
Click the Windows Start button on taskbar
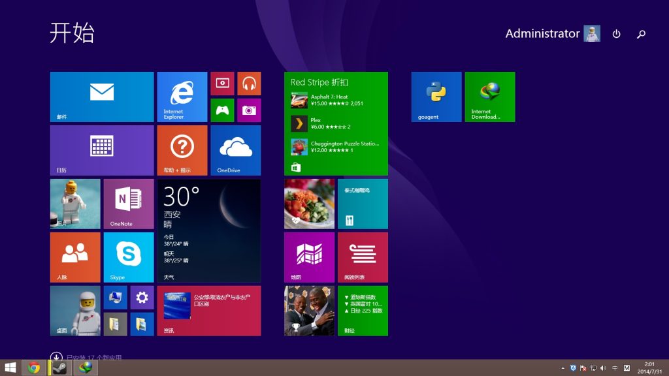coord(10,368)
